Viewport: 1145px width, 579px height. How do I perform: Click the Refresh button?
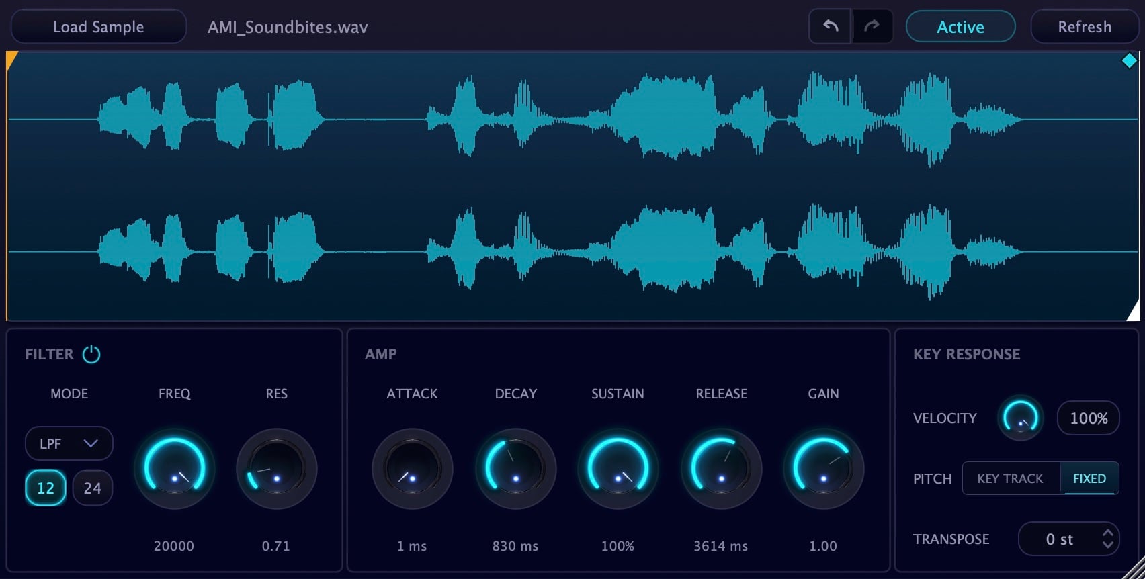click(1085, 27)
